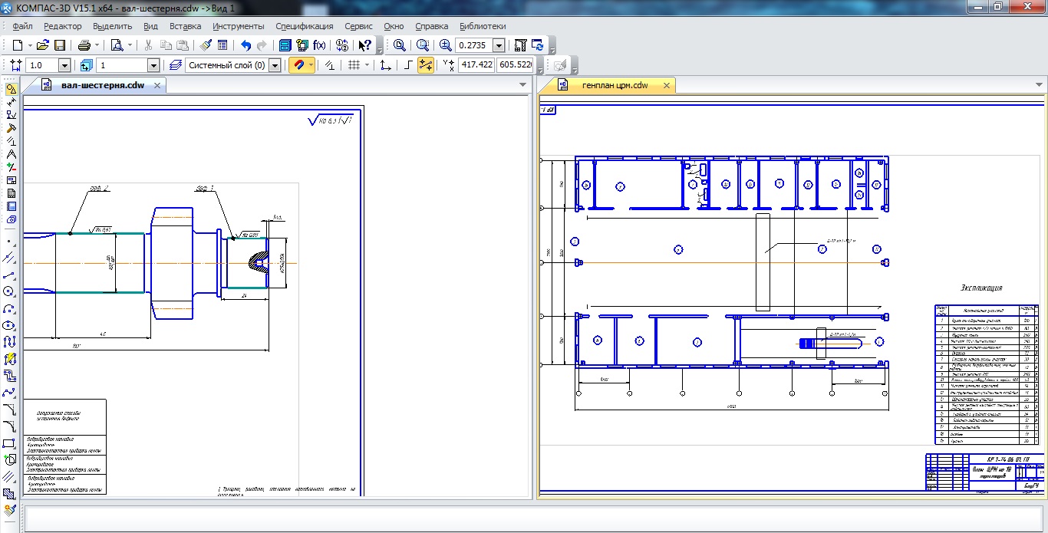The width and height of the screenshot is (1048, 533).
Task: Open the Файл menu
Action: pos(23,26)
